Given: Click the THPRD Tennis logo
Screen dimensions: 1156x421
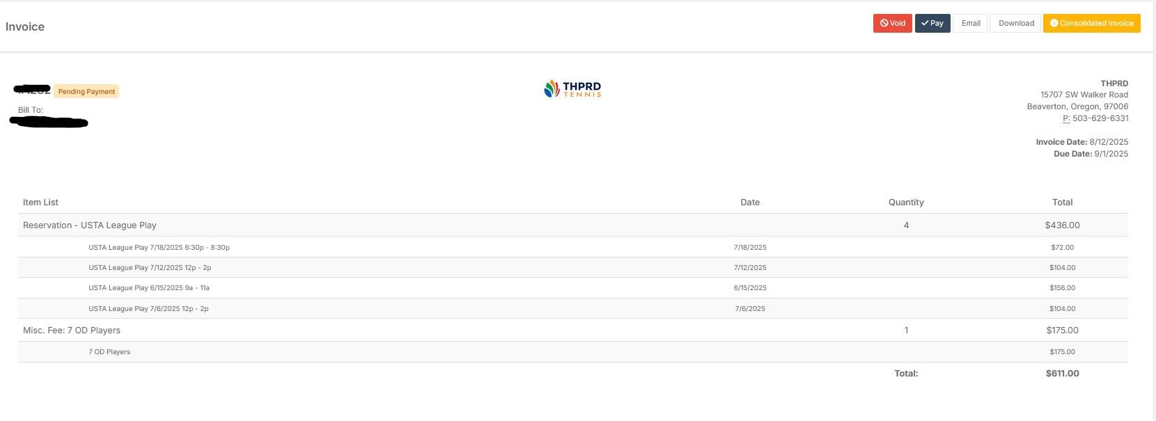Looking at the screenshot, I should click(x=572, y=89).
